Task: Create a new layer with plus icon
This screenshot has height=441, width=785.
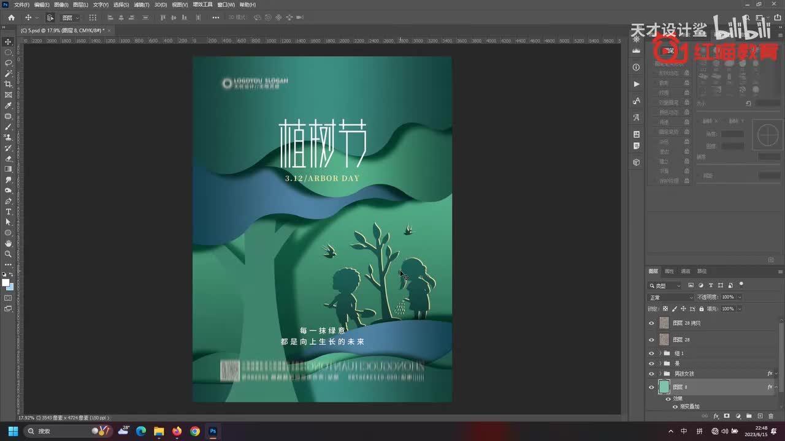Action: (760, 417)
